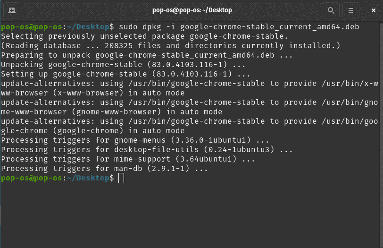Image resolution: width=383 pixels, height=248 pixels.
Task: Click the '(gnome-www-browser) in auto mode' text
Action: [147, 112]
